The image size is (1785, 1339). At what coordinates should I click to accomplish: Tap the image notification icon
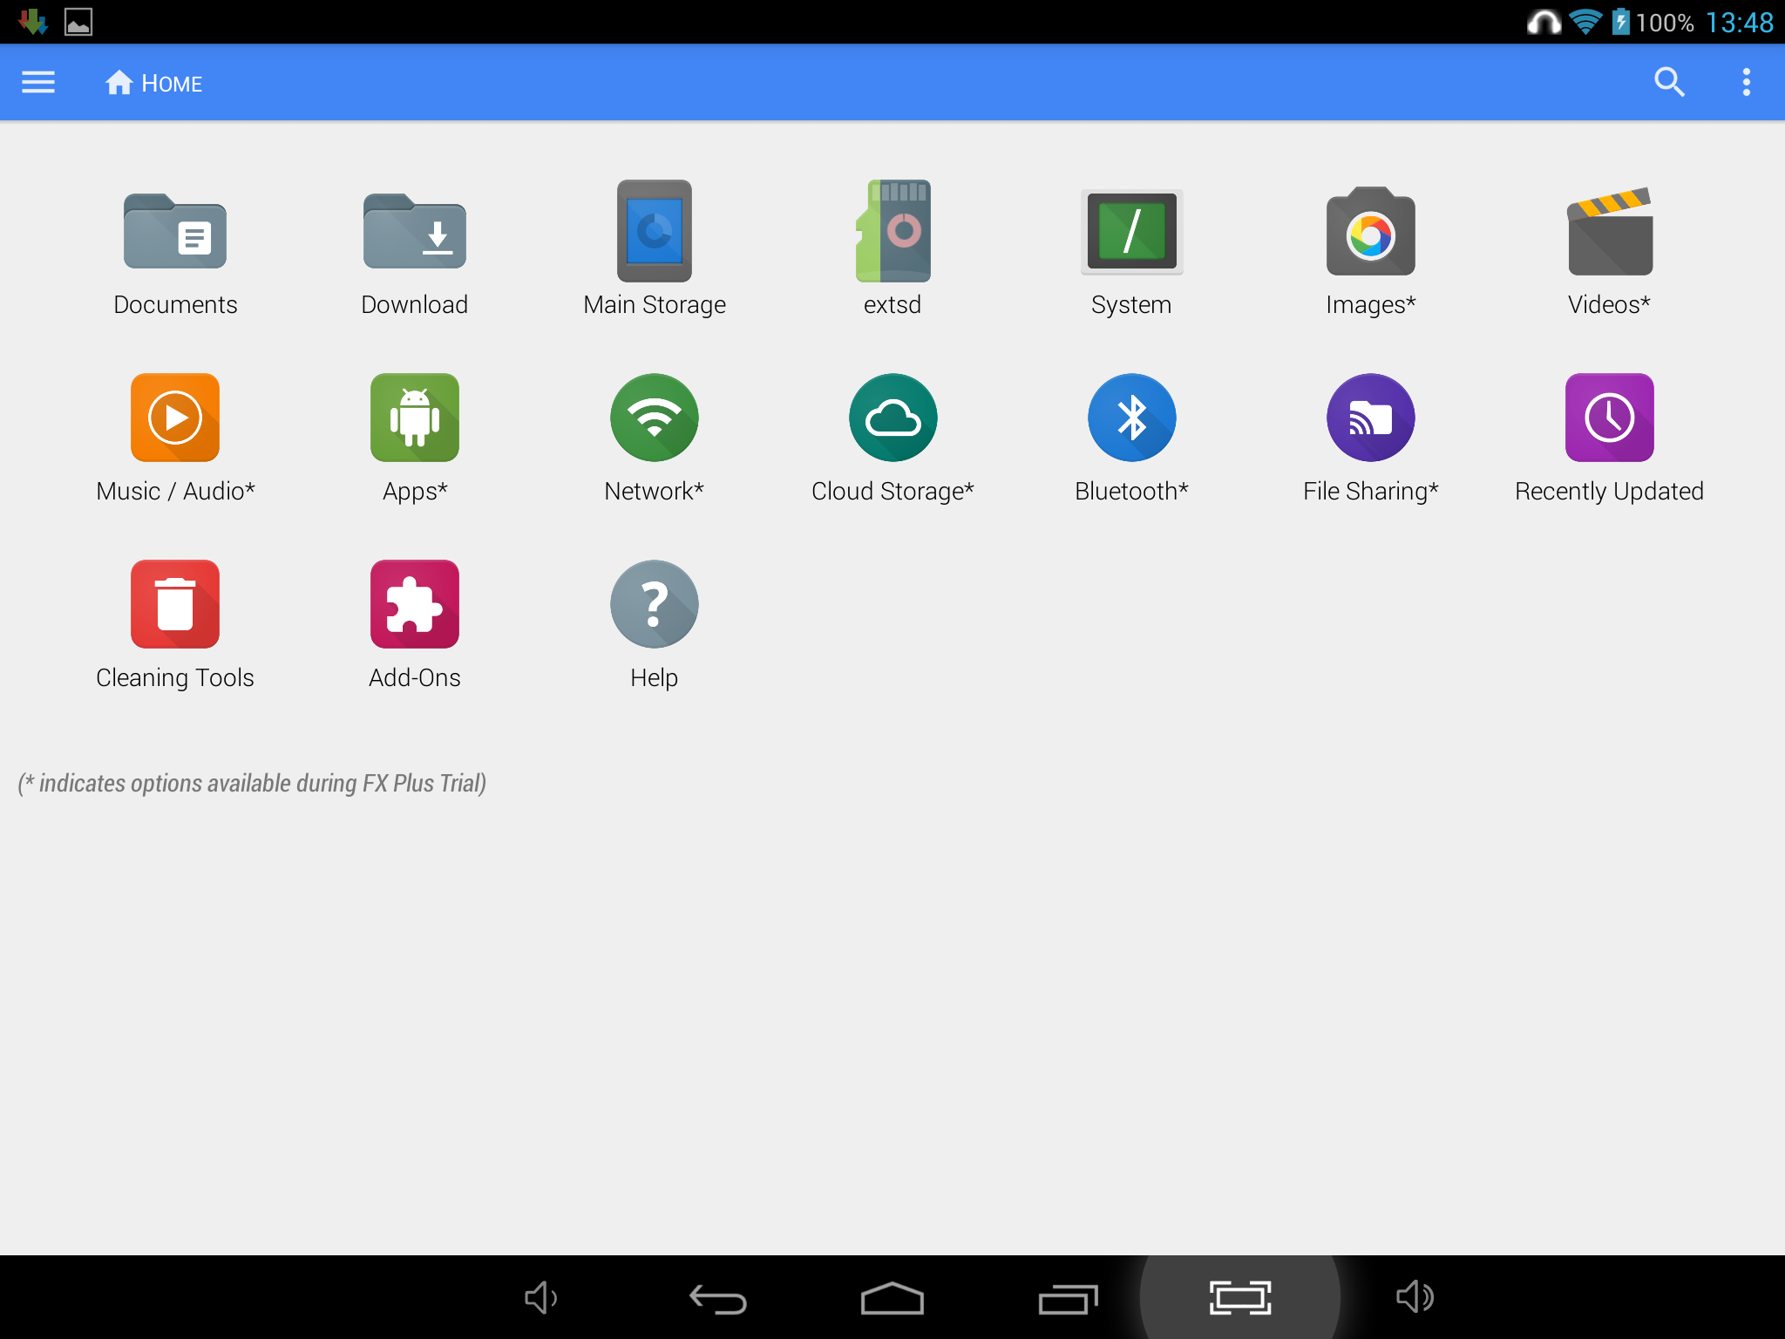tap(78, 22)
